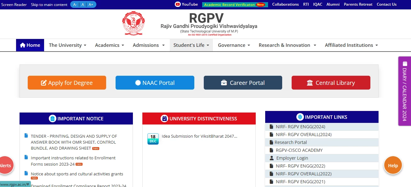Click A+ to increase font size
Image resolution: width=411 pixels, height=187 pixels.
[91, 4]
